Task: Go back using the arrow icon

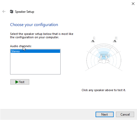Action: coord(4,11)
